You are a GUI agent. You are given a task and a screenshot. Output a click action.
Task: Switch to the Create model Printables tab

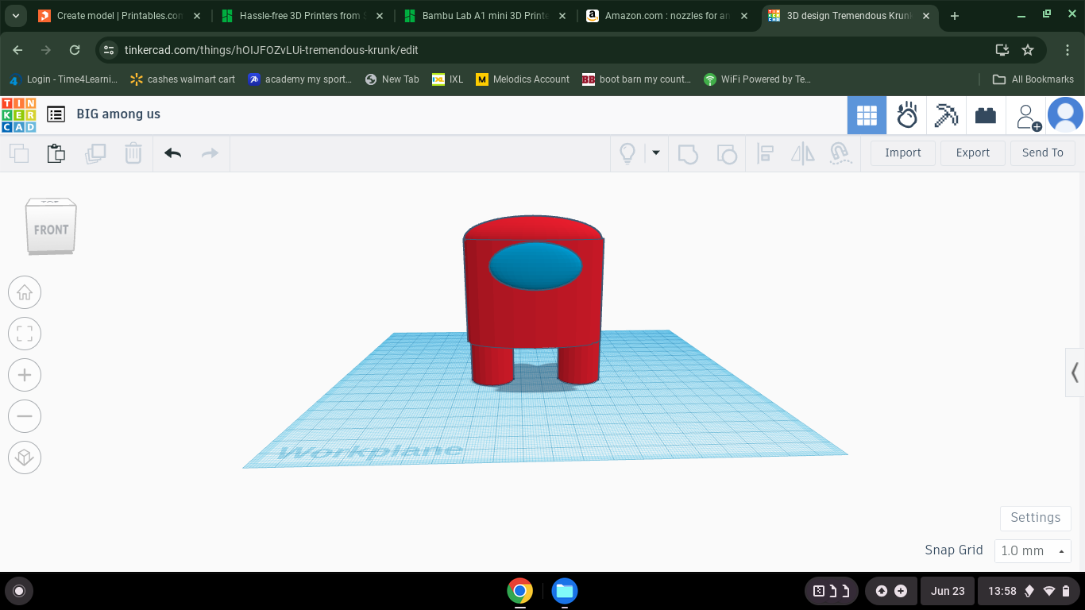(119, 16)
